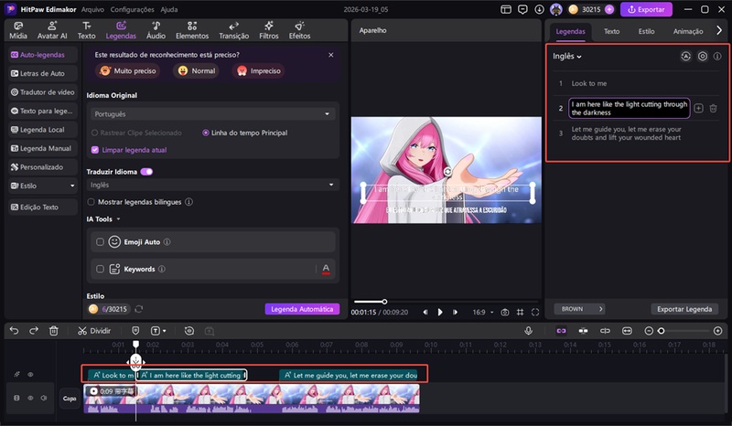This screenshot has width=732, height=426.
Task: Enter fullscreen preview mode
Action: [x=535, y=312]
